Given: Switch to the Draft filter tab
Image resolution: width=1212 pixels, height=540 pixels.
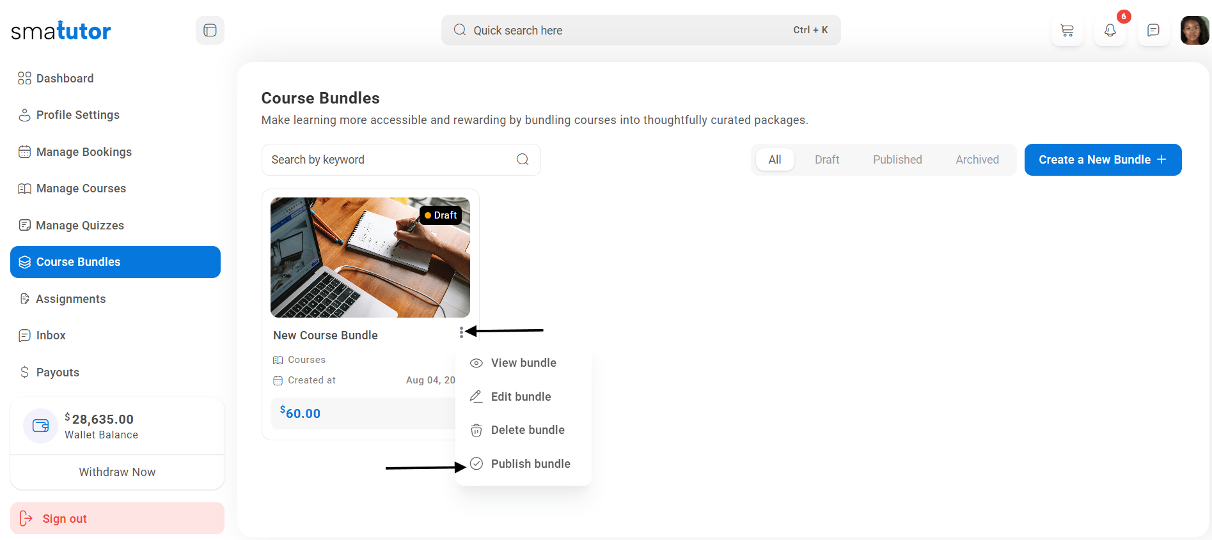Looking at the screenshot, I should [826, 160].
